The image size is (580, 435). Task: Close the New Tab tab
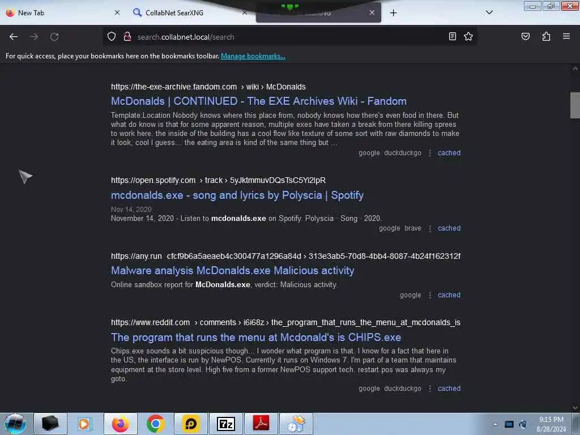tap(117, 12)
